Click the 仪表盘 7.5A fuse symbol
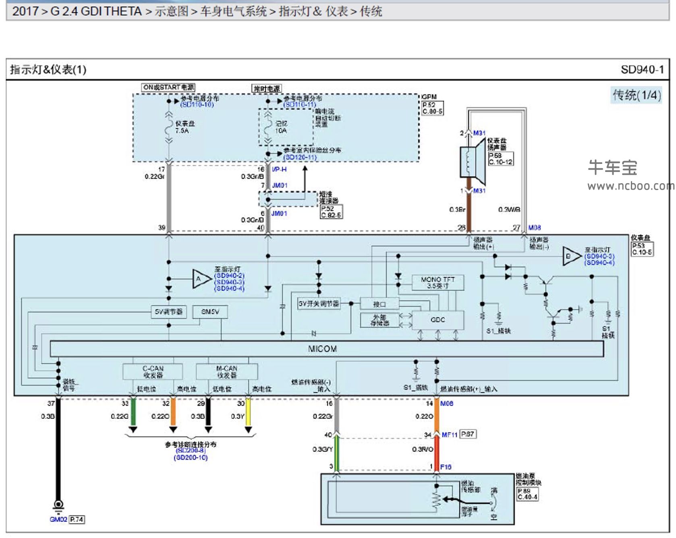The image size is (676, 538). tap(169, 127)
